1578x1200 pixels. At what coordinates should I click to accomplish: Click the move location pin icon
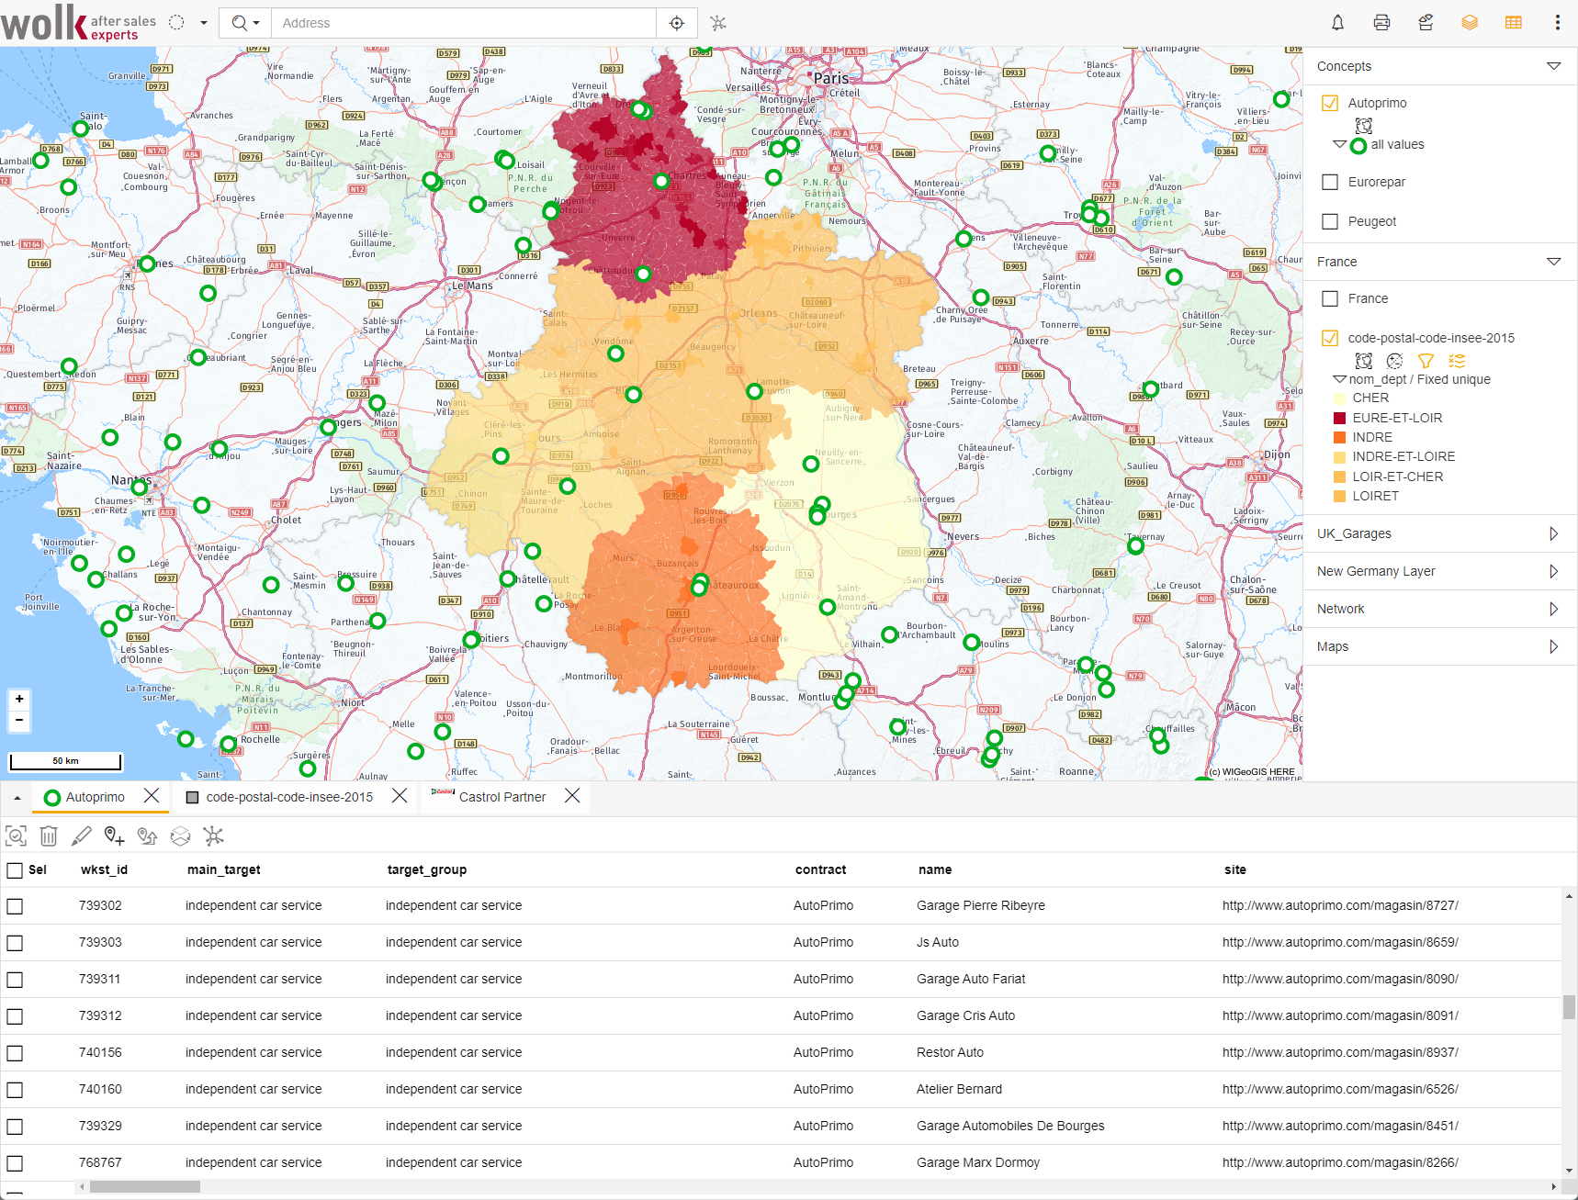[147, 836]
